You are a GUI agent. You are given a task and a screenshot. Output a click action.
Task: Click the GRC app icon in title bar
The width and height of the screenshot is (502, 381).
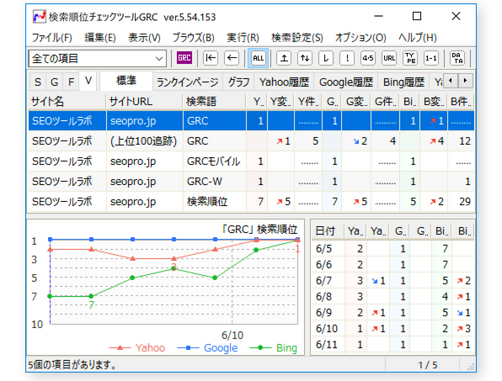click(40, 17)
